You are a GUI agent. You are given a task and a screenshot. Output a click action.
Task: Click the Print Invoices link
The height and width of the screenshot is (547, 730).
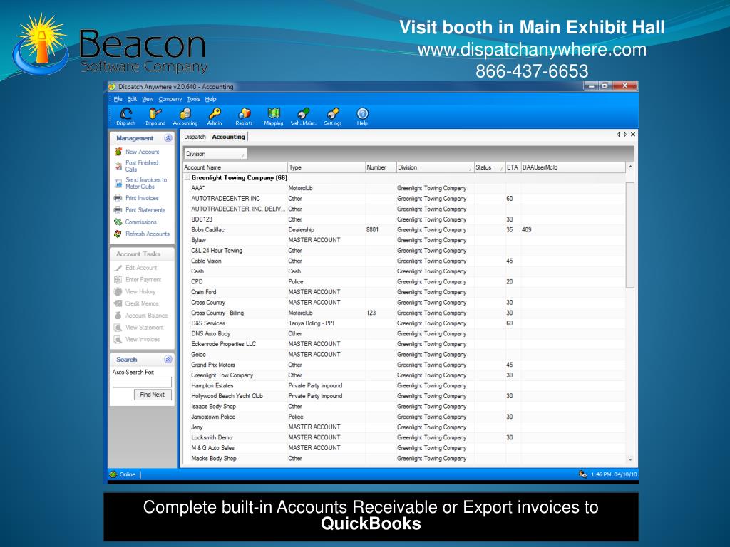point(142,198)
